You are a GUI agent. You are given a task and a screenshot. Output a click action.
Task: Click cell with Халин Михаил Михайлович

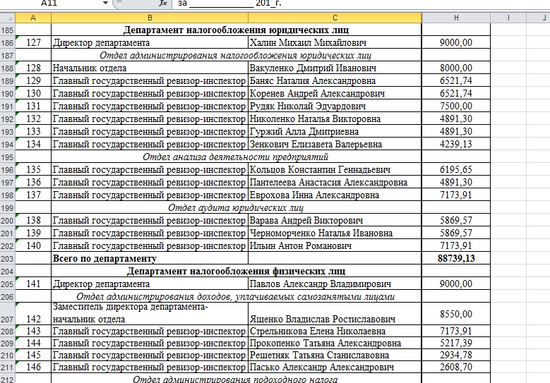click(x=334, y=43)
